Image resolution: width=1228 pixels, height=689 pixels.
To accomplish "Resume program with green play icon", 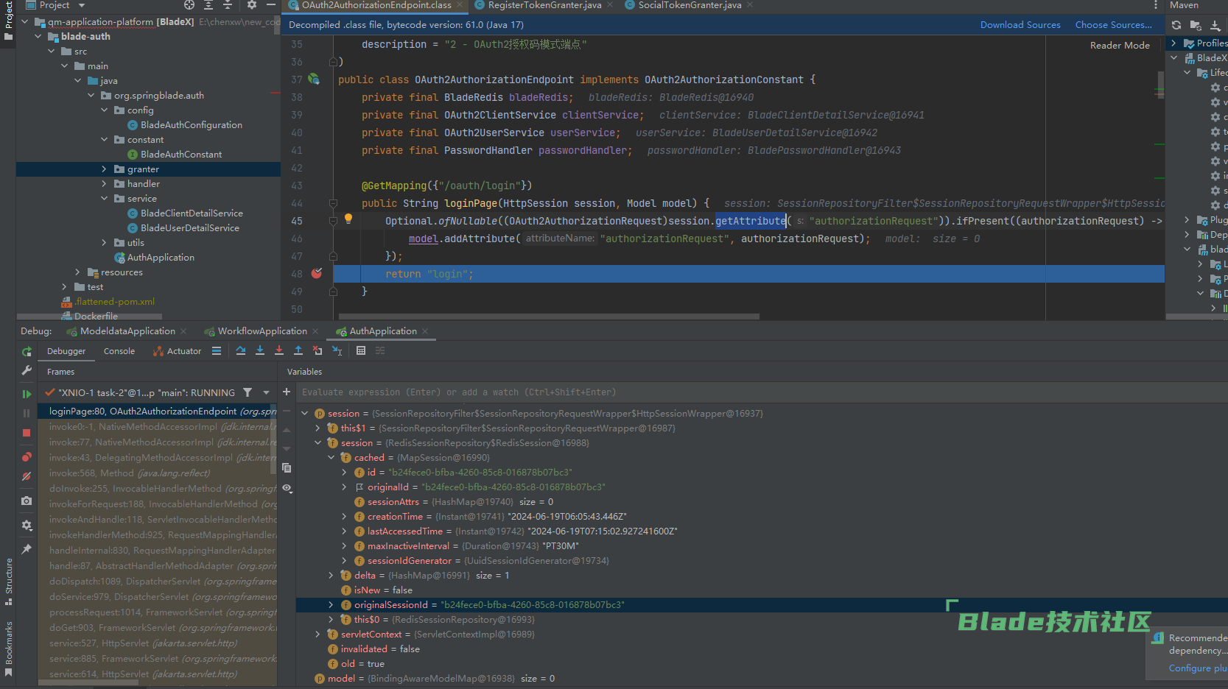I will coord(27,394).
